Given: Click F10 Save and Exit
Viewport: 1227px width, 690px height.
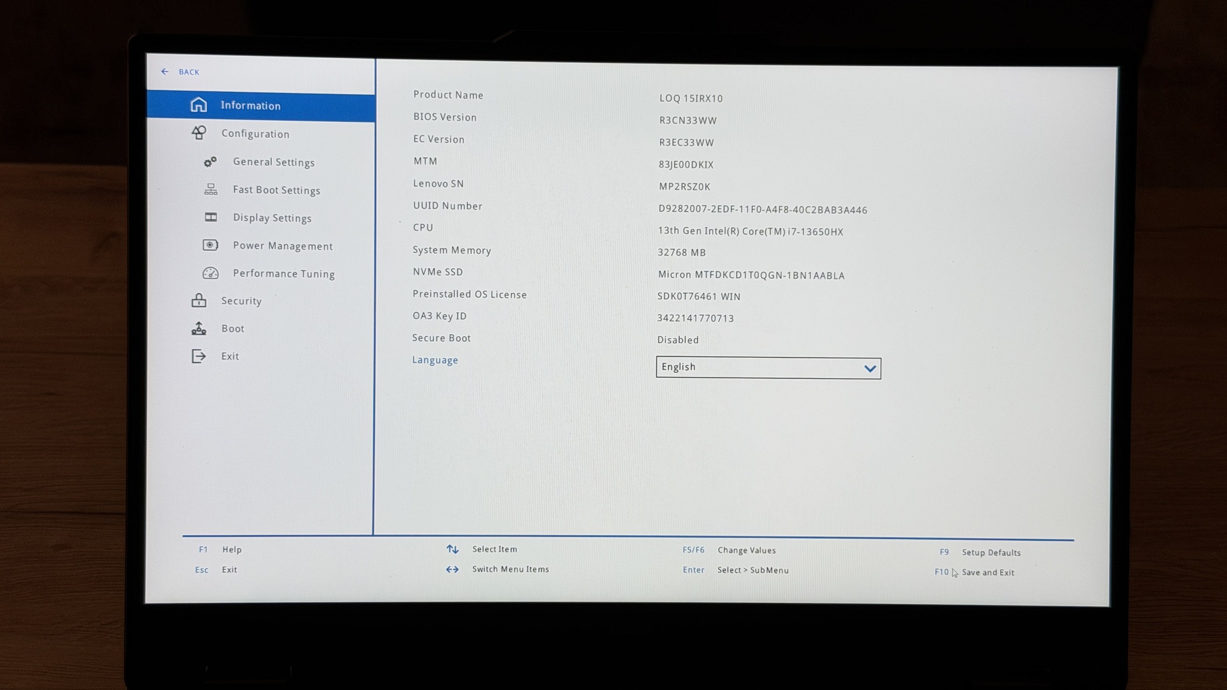Looking at the screenshot, I should click(x=987, y=572).
